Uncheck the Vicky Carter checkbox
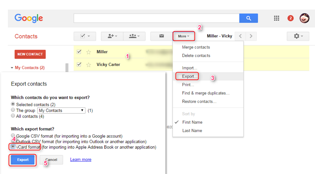The image size is (315, 174). pos(79,64)
